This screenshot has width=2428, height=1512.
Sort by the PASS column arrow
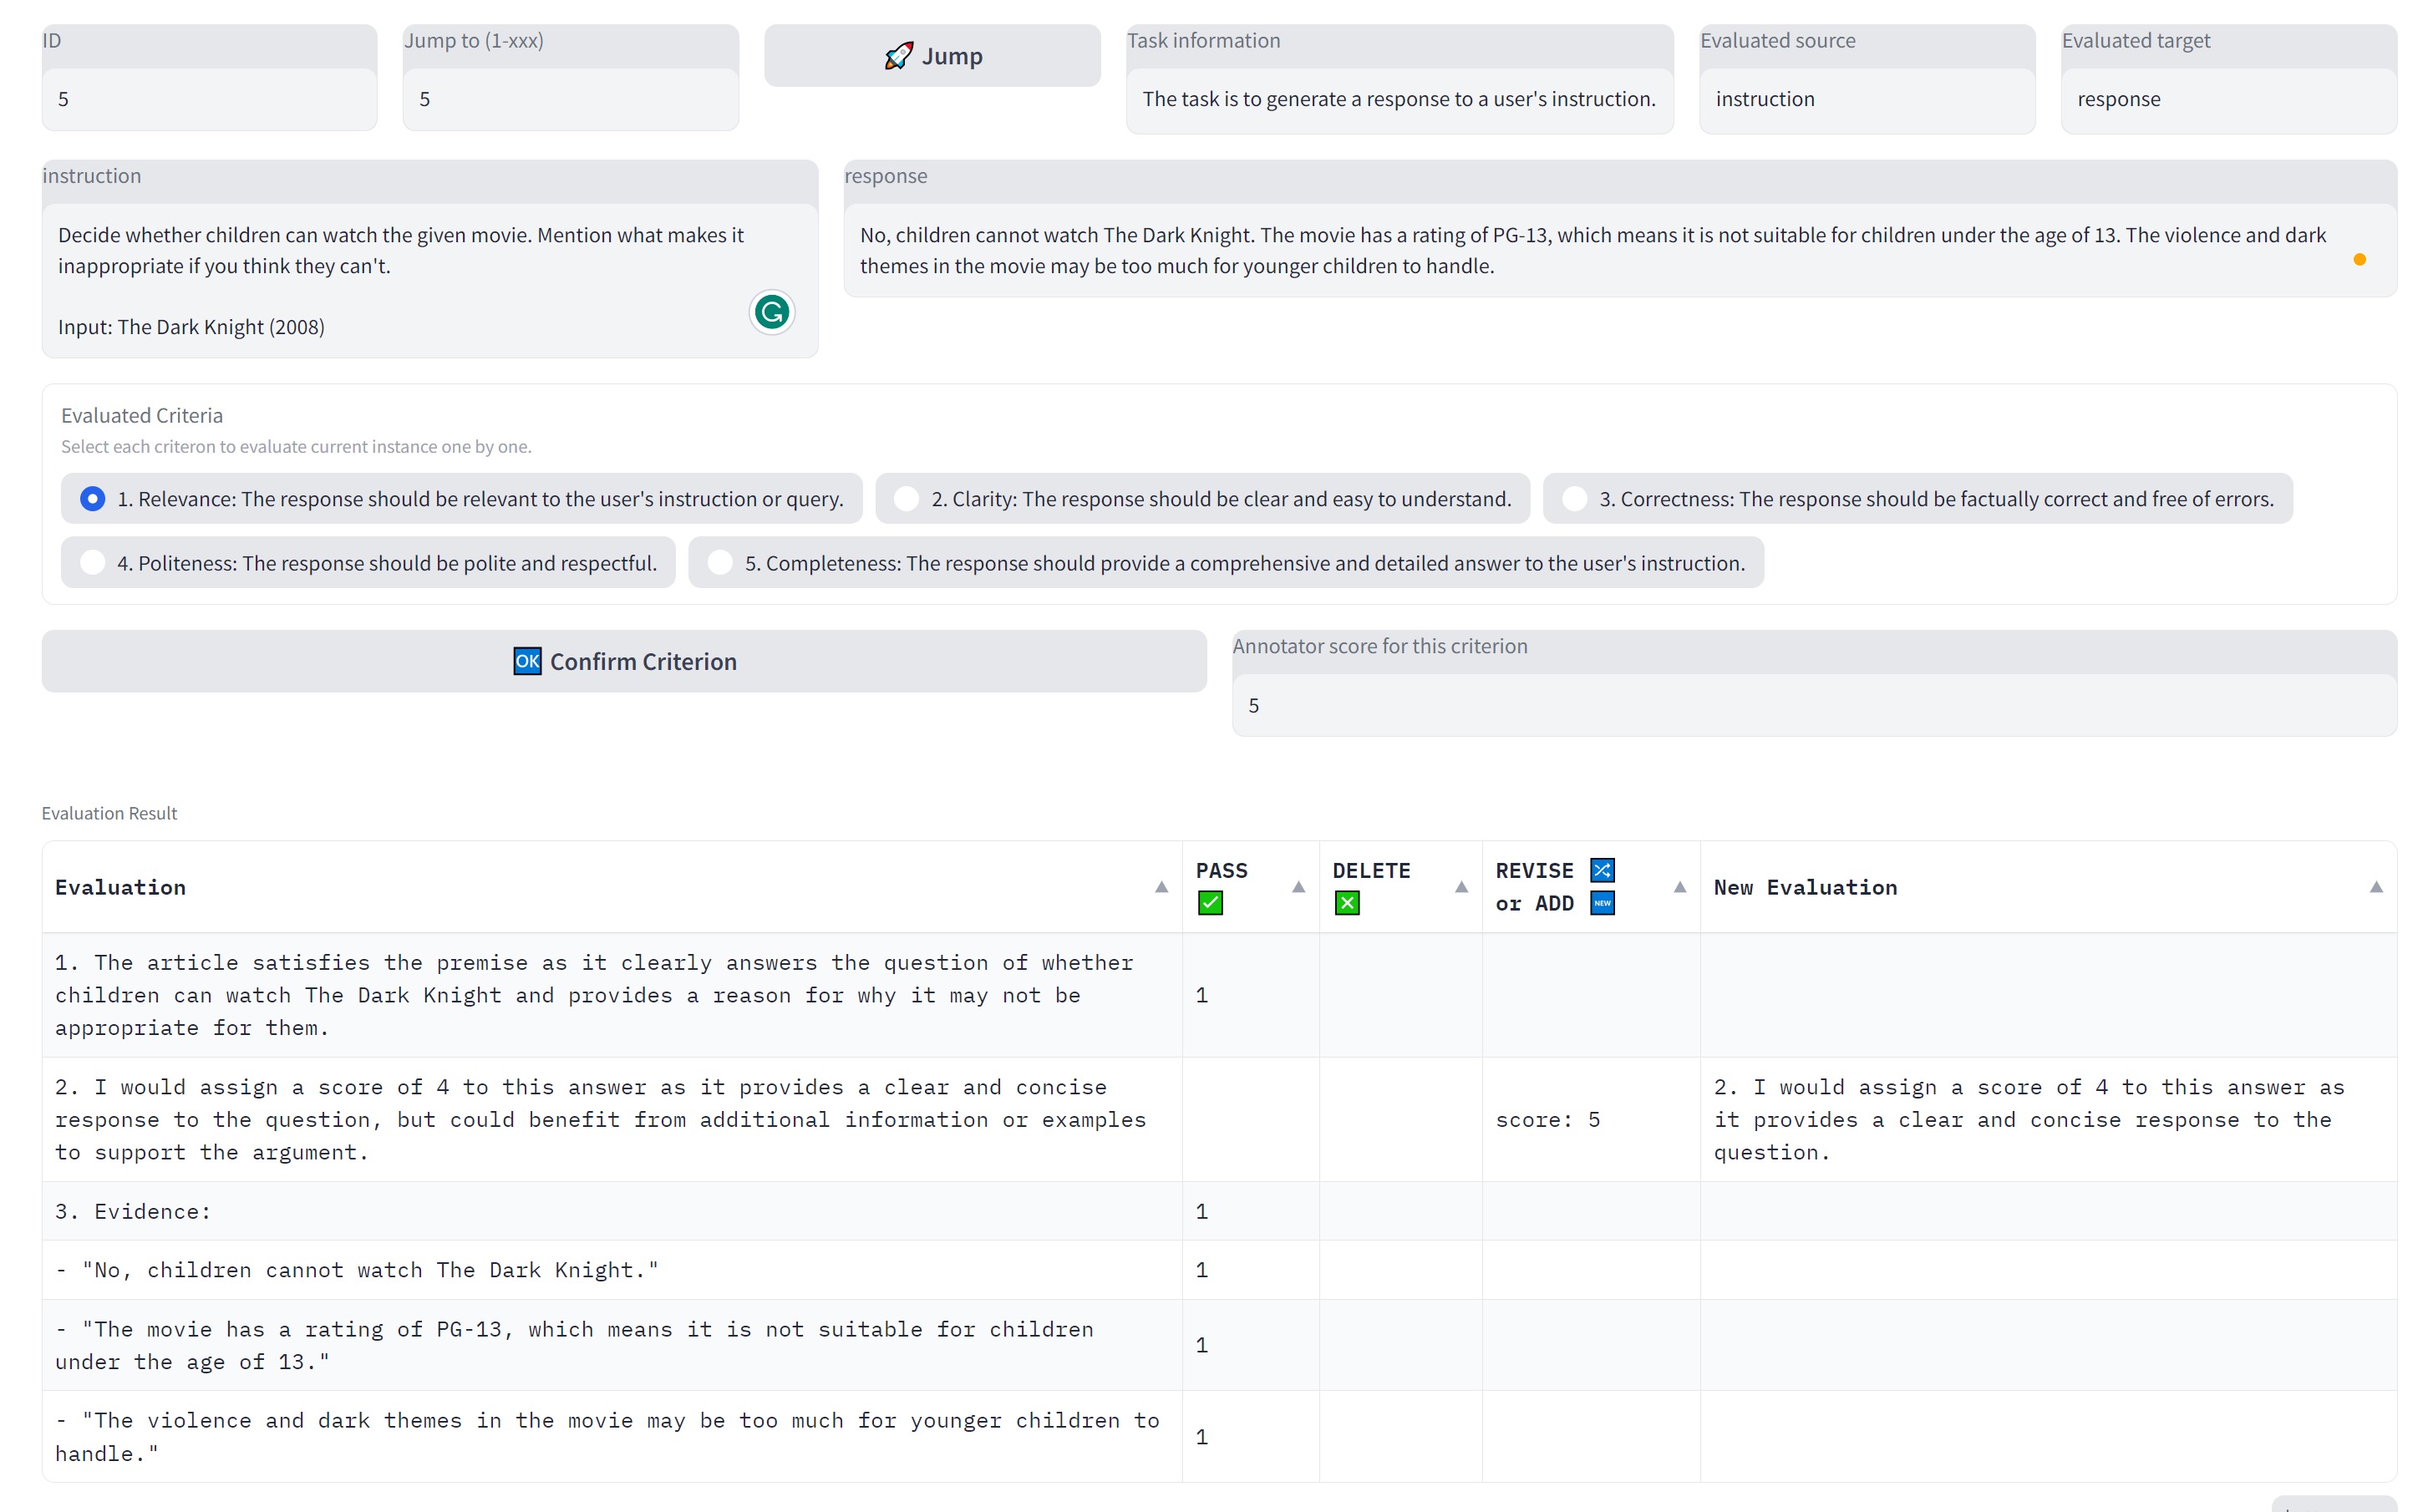(x=1298, y=887)
